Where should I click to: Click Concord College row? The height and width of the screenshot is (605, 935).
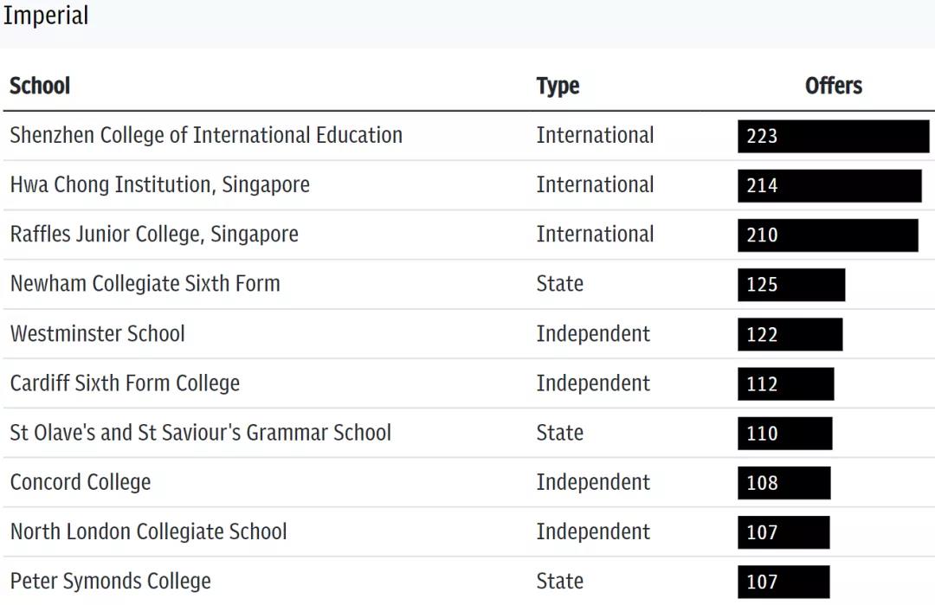coord(80,482)
